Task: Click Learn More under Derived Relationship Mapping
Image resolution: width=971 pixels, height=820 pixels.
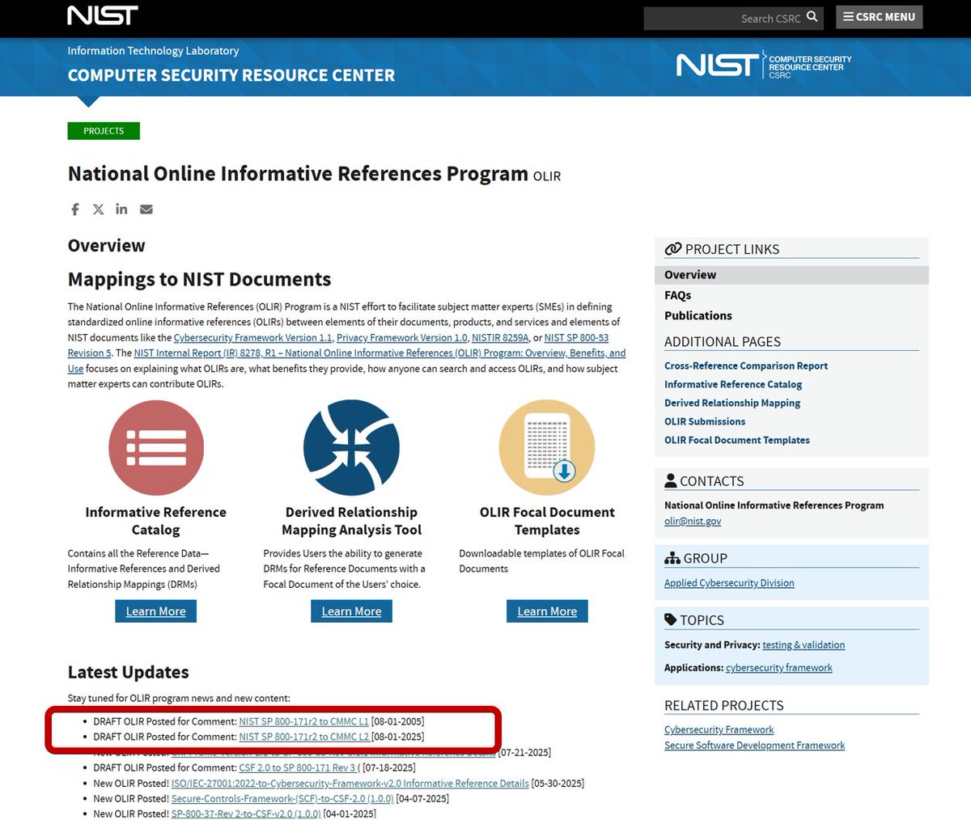Action: point(351,611)
